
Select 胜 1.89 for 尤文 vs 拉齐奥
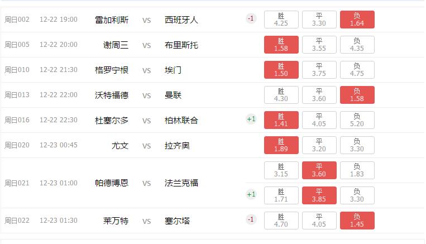[281, 145]
